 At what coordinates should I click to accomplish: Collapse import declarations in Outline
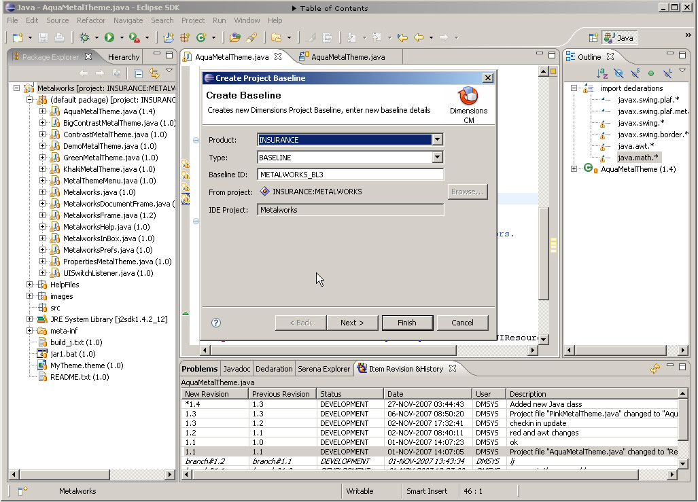point(574,88)
